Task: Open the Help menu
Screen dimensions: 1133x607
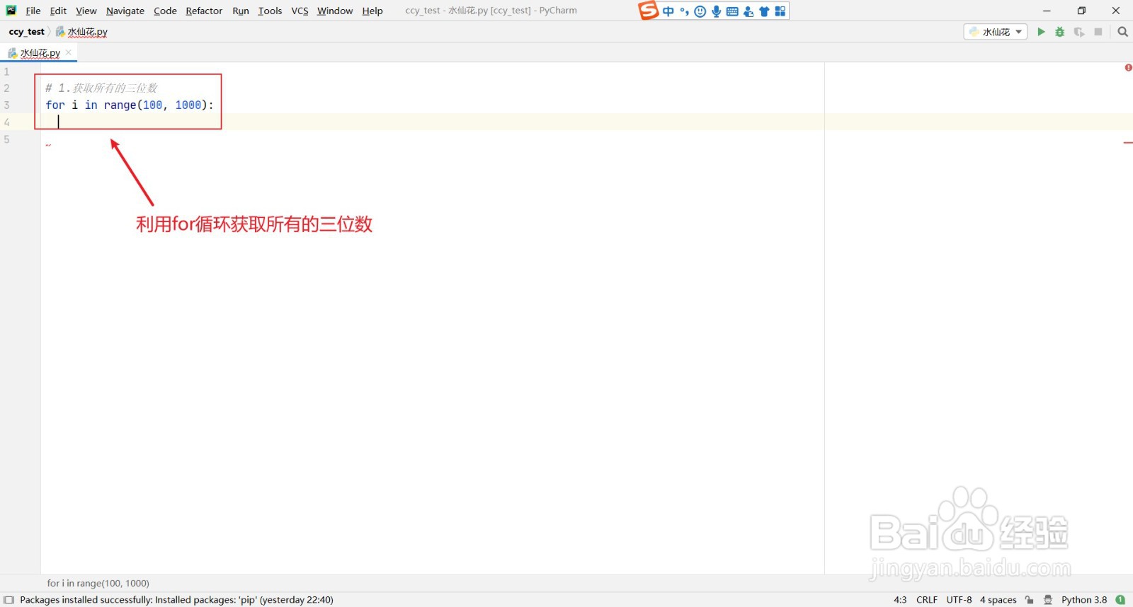Action: pos(372,11)
